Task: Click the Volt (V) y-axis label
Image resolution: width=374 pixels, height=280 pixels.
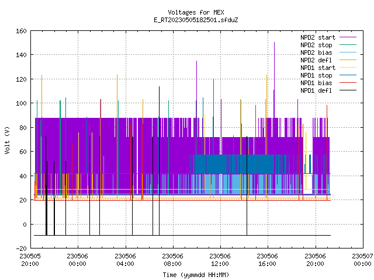Action: point(7,140)
